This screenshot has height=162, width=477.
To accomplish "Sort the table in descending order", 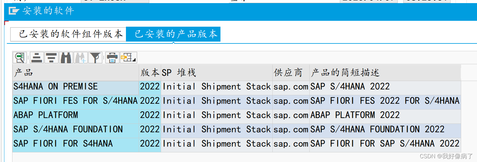I will [51, 58].
